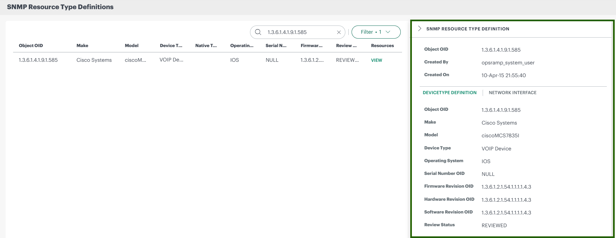Select the Cisco Systems table row cell
Screen dimensions: 616x238
(x=94, y=60)
